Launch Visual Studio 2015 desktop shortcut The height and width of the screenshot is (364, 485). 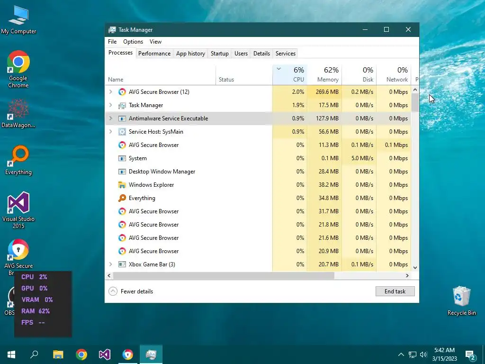[x=18, y=210]
